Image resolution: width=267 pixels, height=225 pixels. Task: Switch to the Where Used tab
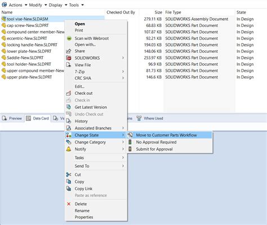(150, 118)
